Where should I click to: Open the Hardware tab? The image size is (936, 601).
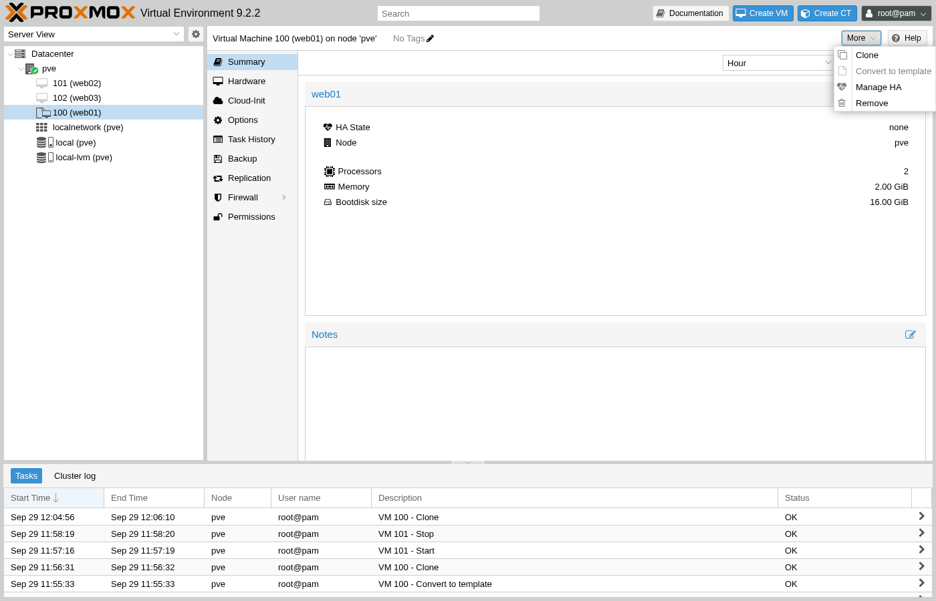(252, 81)
